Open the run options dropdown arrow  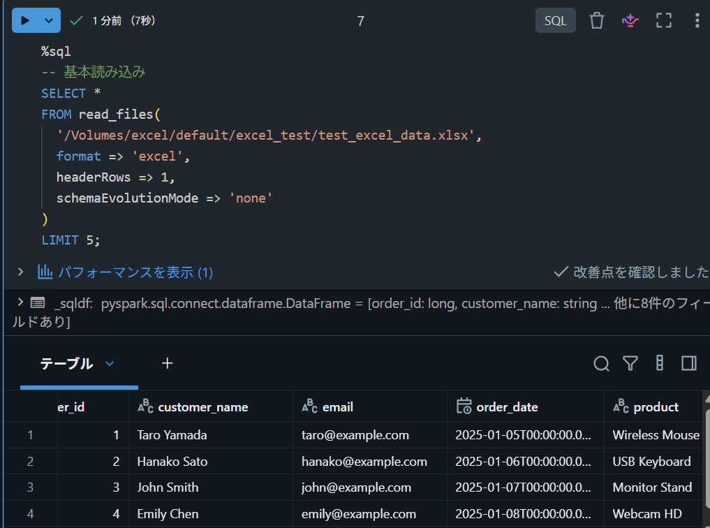point(50,20)
